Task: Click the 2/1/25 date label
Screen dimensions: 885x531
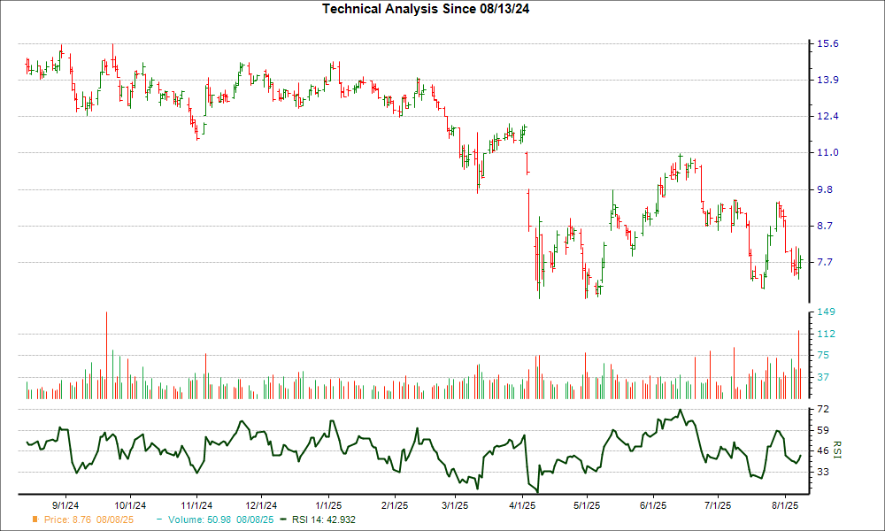Action: tap(395, 505)
